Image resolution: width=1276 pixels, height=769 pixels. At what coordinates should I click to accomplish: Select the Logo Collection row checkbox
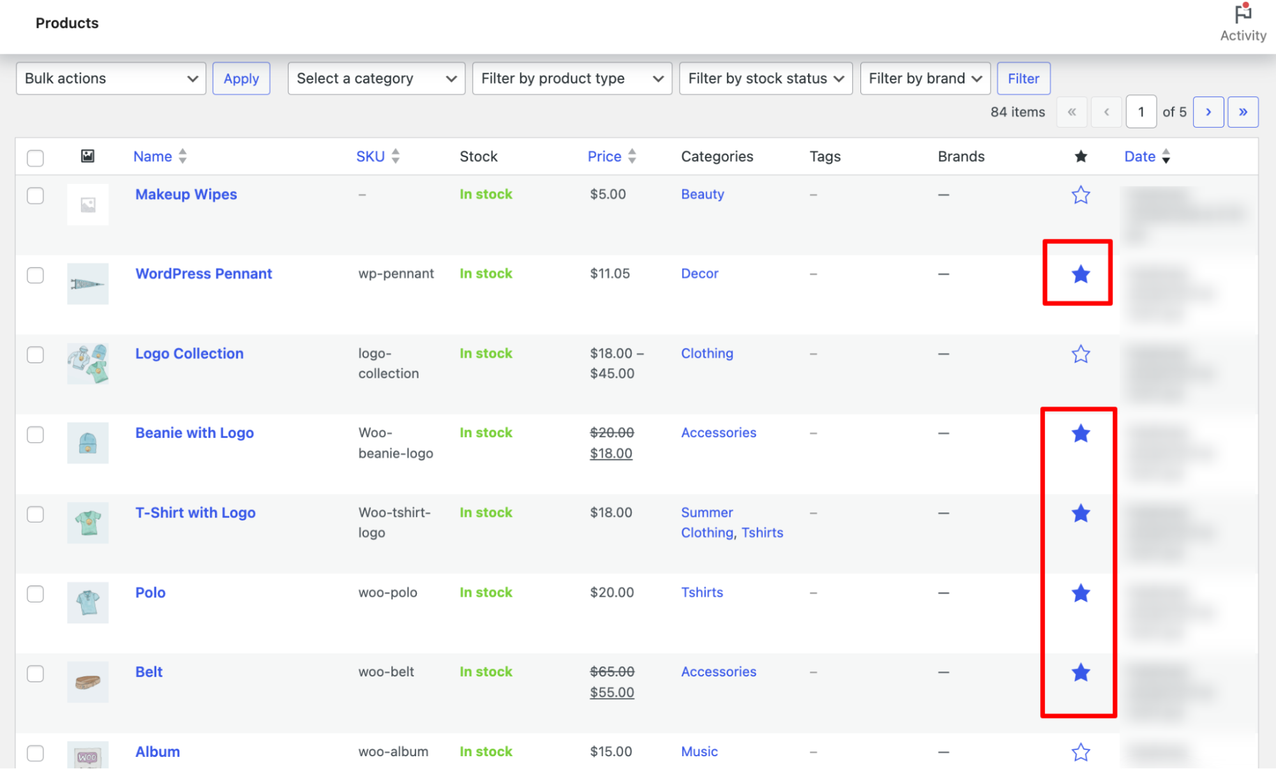pos(35,354)
